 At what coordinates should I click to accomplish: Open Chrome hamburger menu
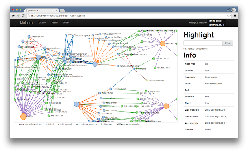coord(235,15)
